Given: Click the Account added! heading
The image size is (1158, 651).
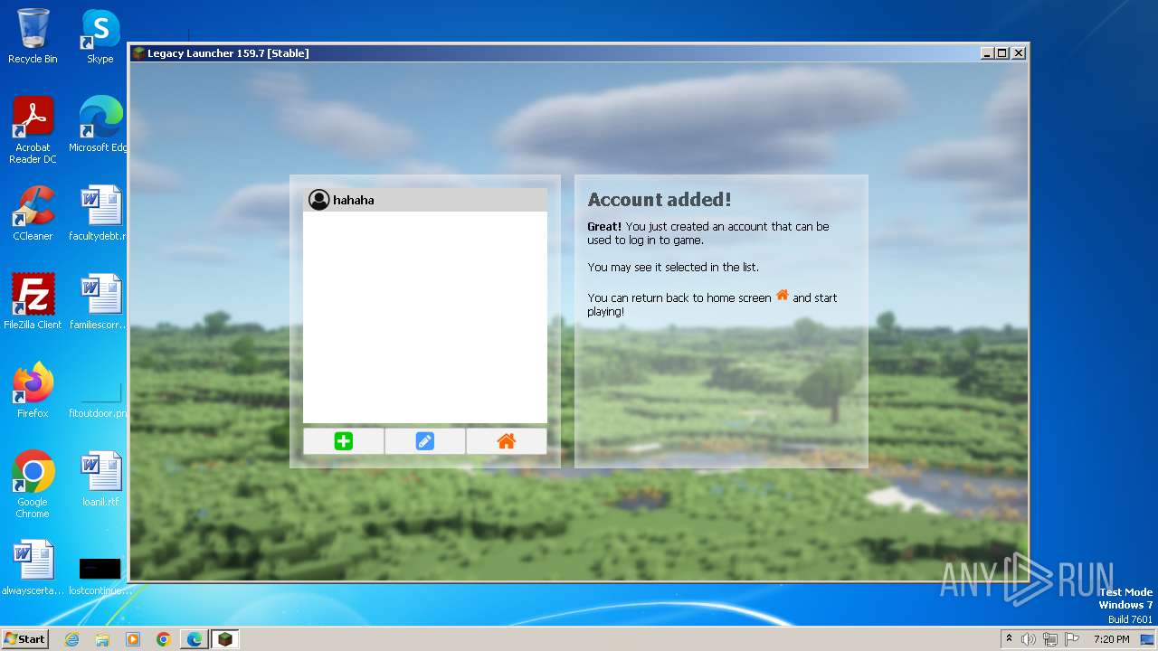Looking at the screenshot, I should [x=660, y=200].
